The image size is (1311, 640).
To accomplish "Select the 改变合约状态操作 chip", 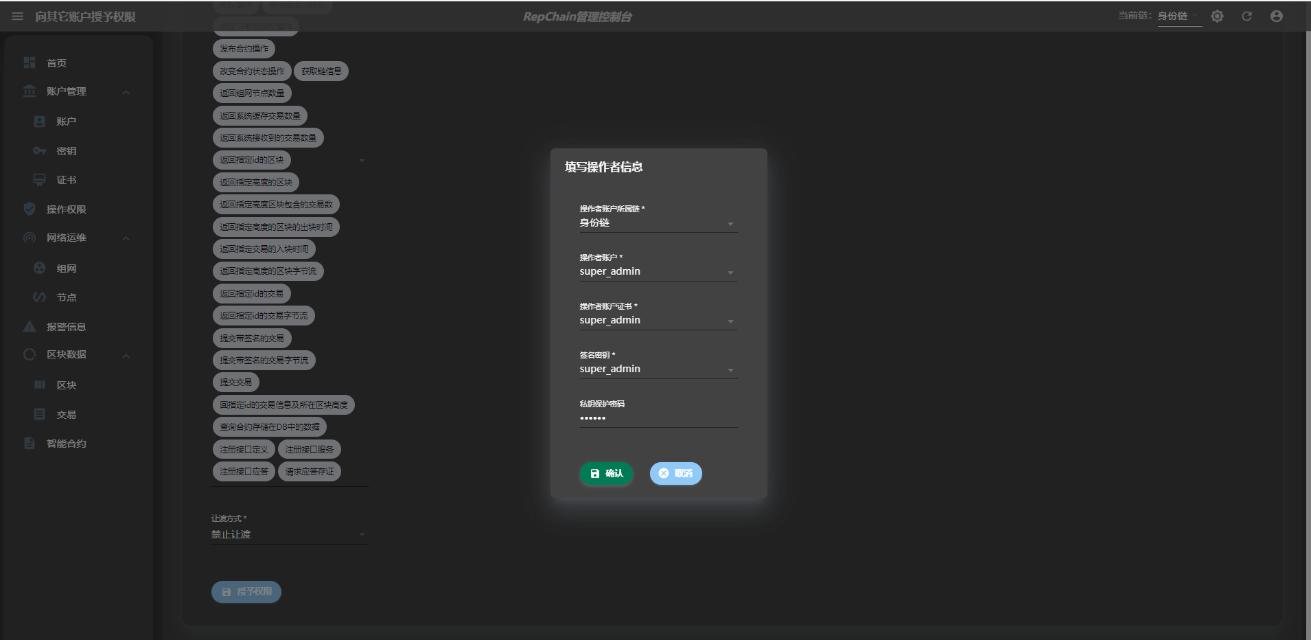I will pos(252,71).
